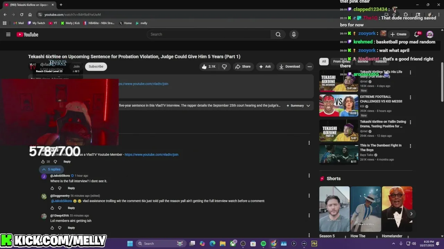Open the account avatar menu
The height and width of the screenshot is (249, 444).
pyautogui.click(x=430, y=34)
